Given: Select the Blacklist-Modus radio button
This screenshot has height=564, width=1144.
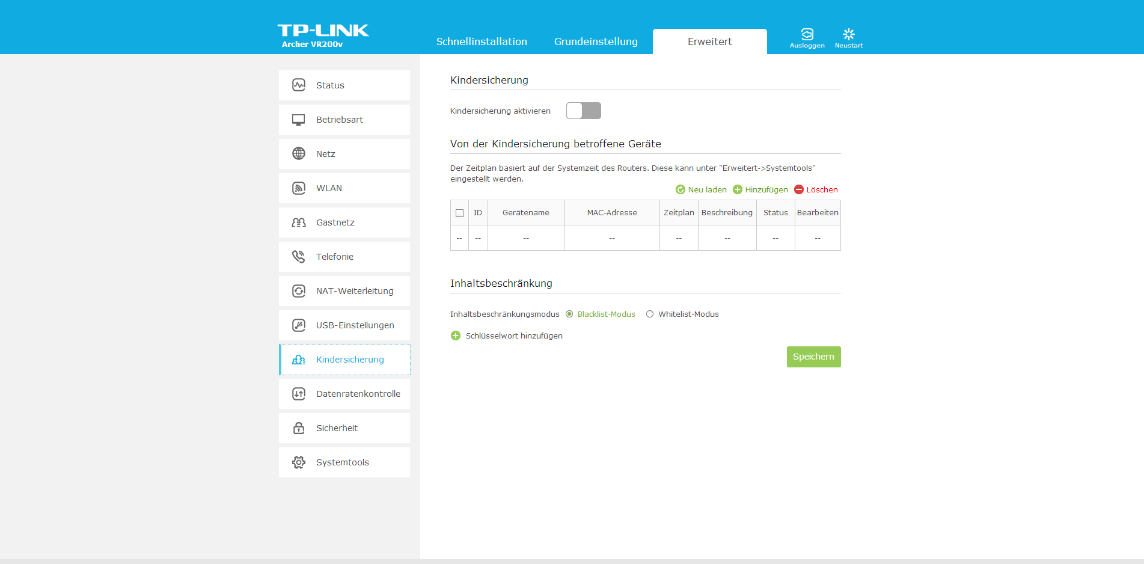Looking at the screenshot, I should (569, 314).
